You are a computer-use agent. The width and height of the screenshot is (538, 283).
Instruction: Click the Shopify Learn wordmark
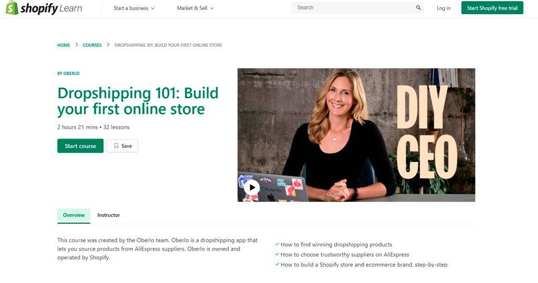click(x=51, y=8)
